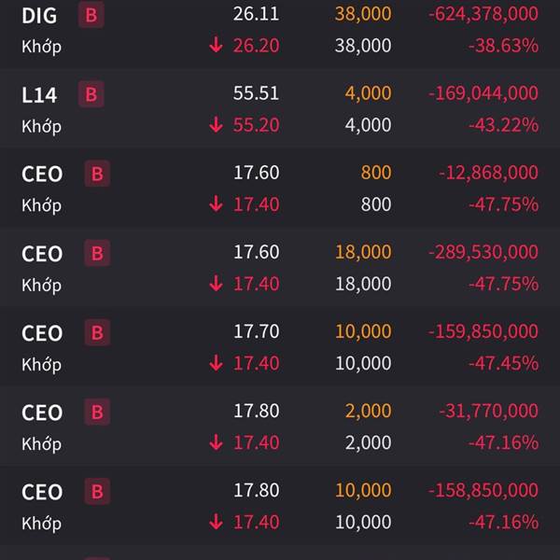
Task: Tap the loss value -31,770,000
Action: (488, 411)
